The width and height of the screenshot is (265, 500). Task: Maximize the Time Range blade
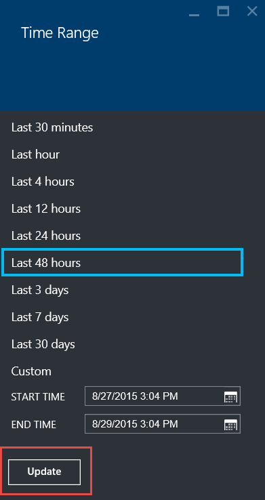223,12
